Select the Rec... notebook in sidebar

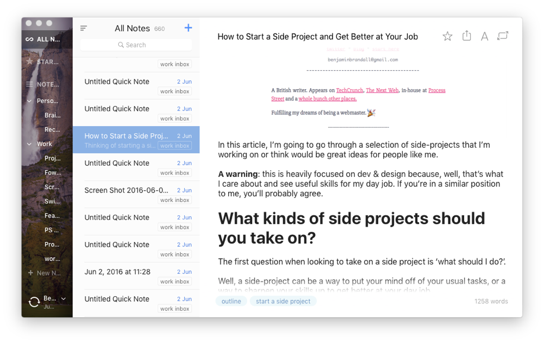click(52, 130)
